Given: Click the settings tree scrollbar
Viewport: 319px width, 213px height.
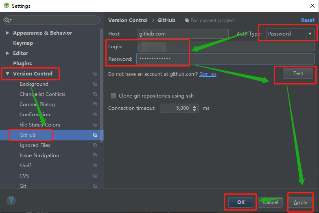Looking at the screenshot, I should click(x=102, y=85).
